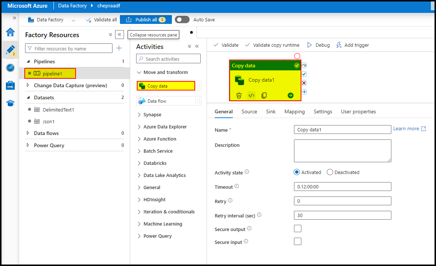Expand the Iteration & conditionals group

point(139,212)
